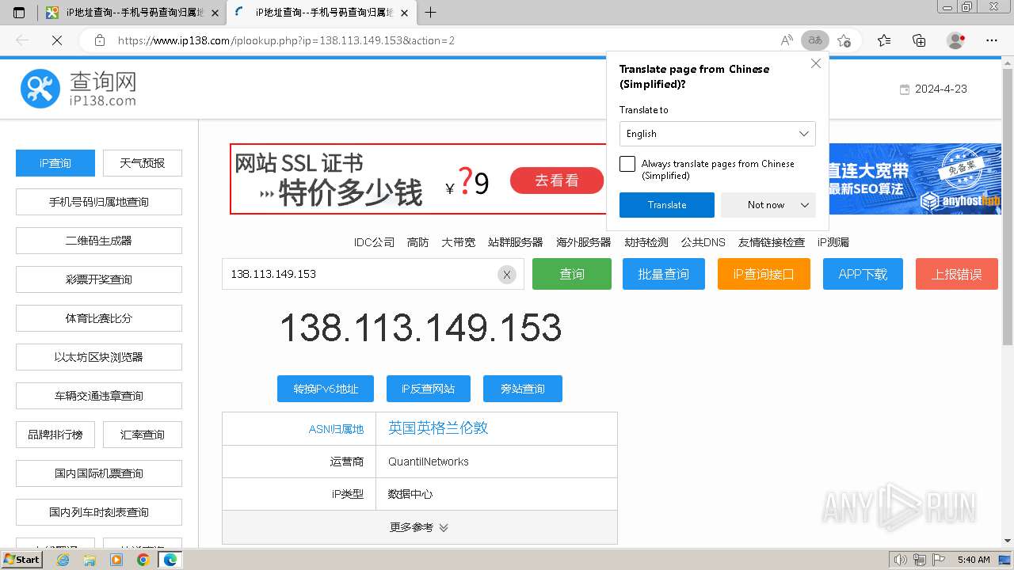The width and height of the screenshot is (1014, 570).
Task: Open 汇率查询 in the sidebar
Action: 143,435
